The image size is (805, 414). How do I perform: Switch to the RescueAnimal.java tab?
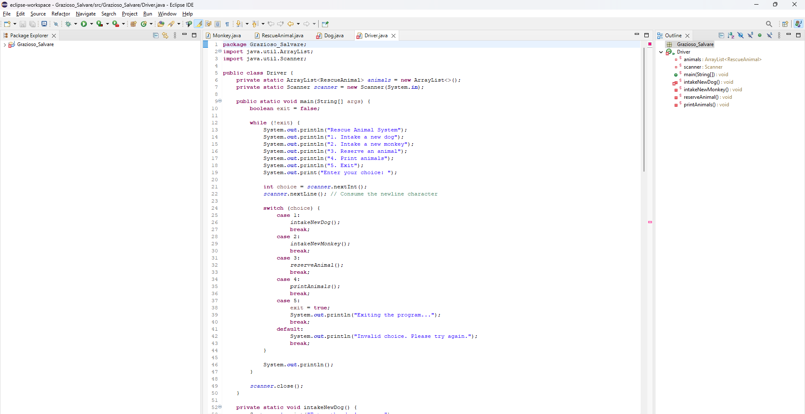tap(282, 36)
